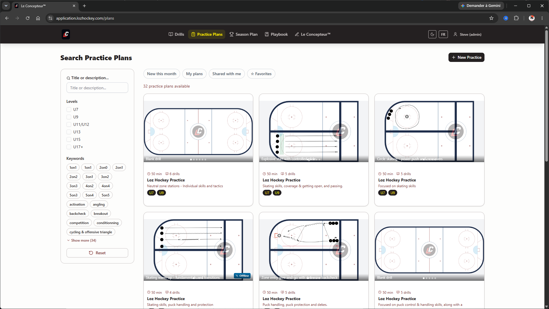This screenshot has width=549, height=309.
Task: Toggle the U17+ level checkbox
Action: click(x=69, y=147)
